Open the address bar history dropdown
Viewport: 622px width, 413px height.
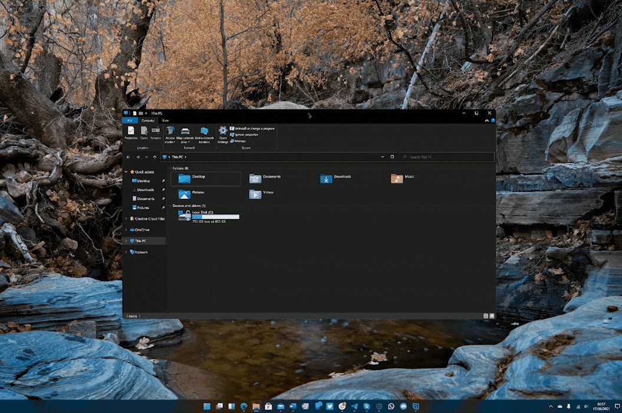(x=383, y=157)
